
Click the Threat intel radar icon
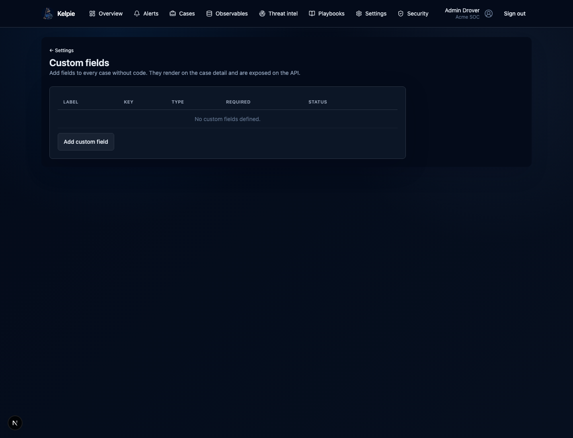pos(262,14)
